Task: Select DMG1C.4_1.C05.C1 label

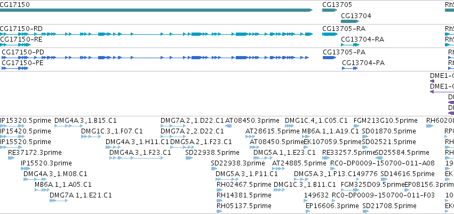Action: click(x=316, y=121)
